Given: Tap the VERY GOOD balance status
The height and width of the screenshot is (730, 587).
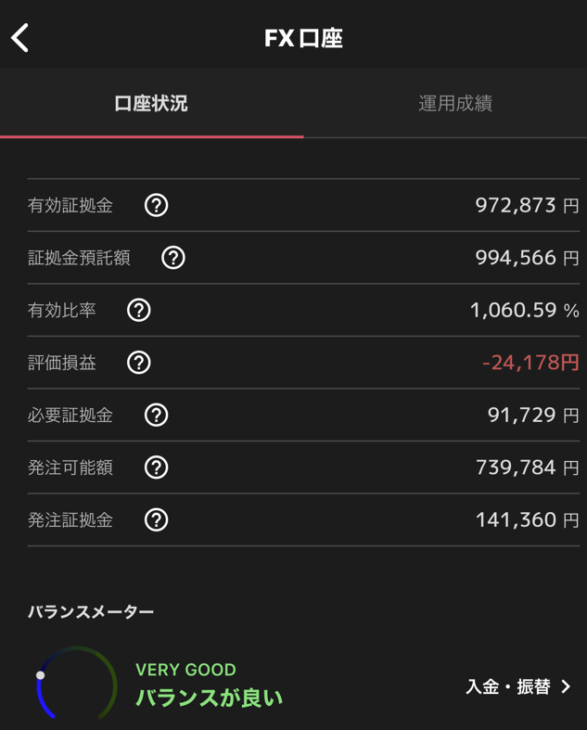Looking at the screenshot, I should point(185,670).
